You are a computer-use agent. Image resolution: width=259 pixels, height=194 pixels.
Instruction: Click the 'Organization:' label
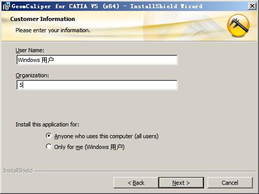[32, 75]
